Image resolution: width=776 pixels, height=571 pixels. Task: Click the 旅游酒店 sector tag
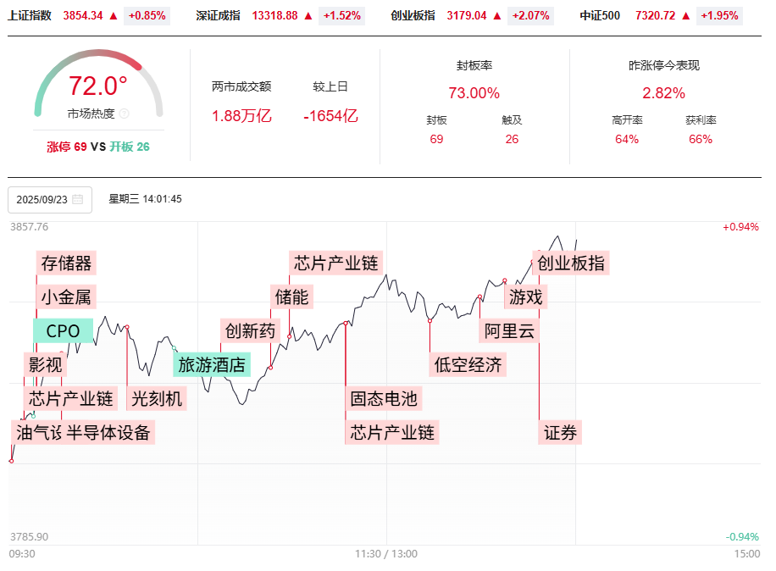click(x=212, y=365)
